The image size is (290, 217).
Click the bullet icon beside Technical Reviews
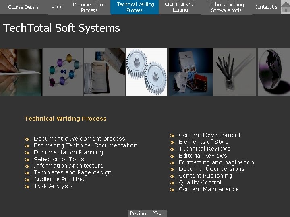tap(172, 149)
